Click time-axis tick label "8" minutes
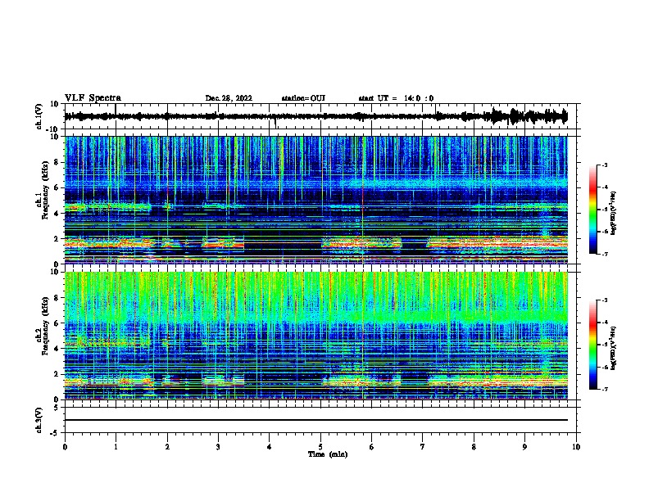The image size is (649, 501). pyautogui.click(x=474, y=447)
